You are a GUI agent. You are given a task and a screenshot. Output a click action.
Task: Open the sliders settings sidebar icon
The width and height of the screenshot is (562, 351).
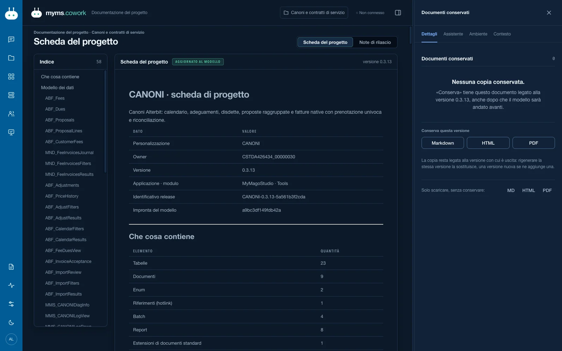pyautogui.click(x=11, y=304)
